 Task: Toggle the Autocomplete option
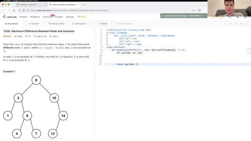[124, 23]
